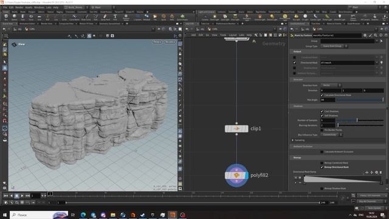
Task: Adjust the Blurring Iterations slider
Action: coord(360,125)
